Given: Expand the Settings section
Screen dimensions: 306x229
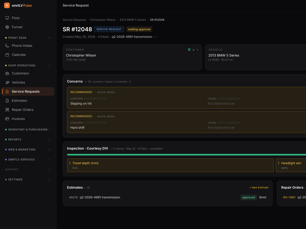Looking at the screenshot, I should click(50, 180).
